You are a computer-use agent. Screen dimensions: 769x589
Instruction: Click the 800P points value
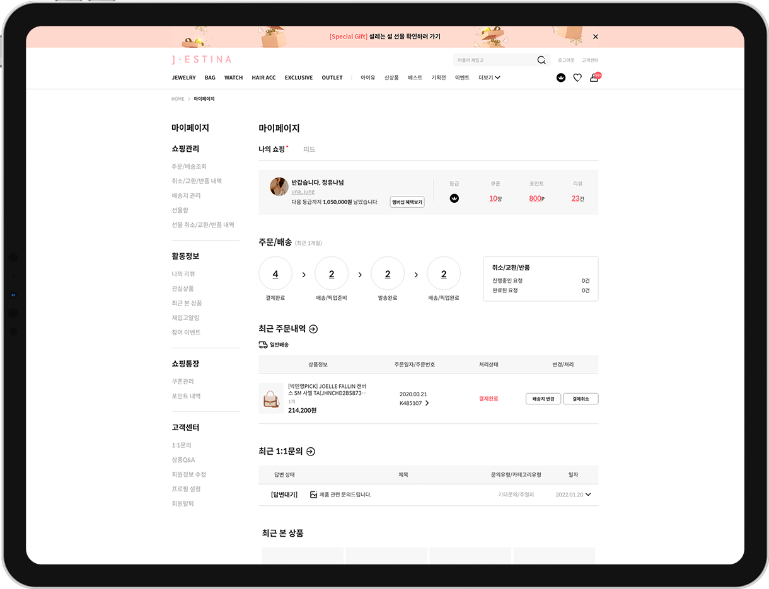click(536, 198)
